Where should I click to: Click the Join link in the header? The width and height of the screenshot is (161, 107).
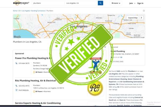pyautogui.click(x=131, y=3)
